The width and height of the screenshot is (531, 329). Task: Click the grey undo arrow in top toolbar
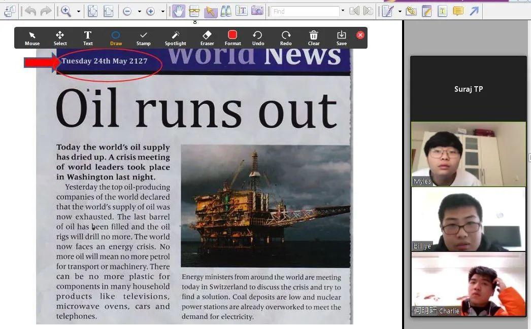(30, 11)
